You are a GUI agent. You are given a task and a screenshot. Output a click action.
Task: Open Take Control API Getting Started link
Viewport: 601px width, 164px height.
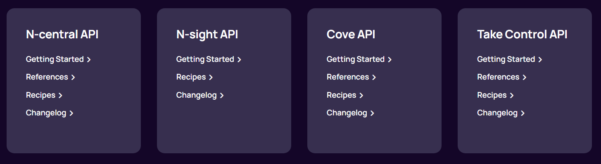(509, 59)
